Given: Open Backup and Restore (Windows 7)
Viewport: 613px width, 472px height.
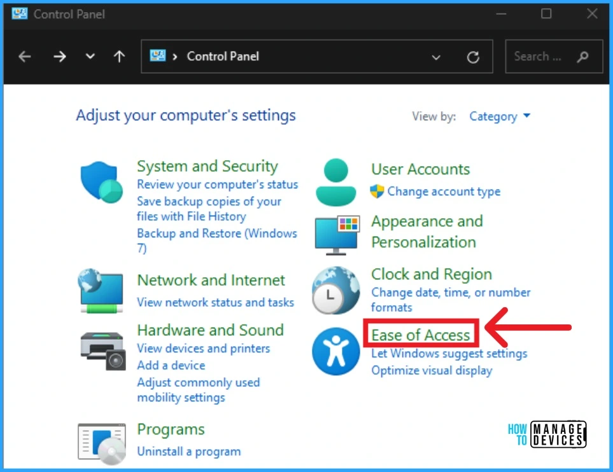Looking at the screenshot, I should 217,240.
